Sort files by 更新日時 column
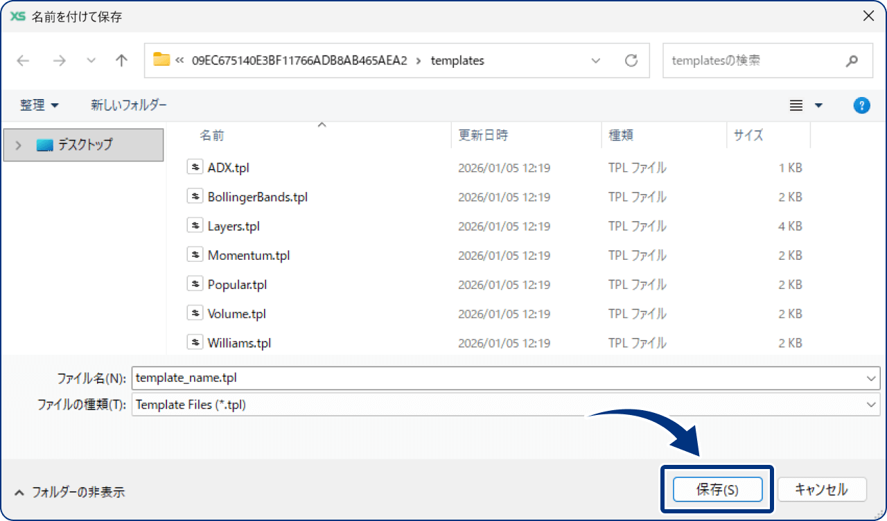Image resolution: width=887 pixels, height=521 pixels. [483, 135]
